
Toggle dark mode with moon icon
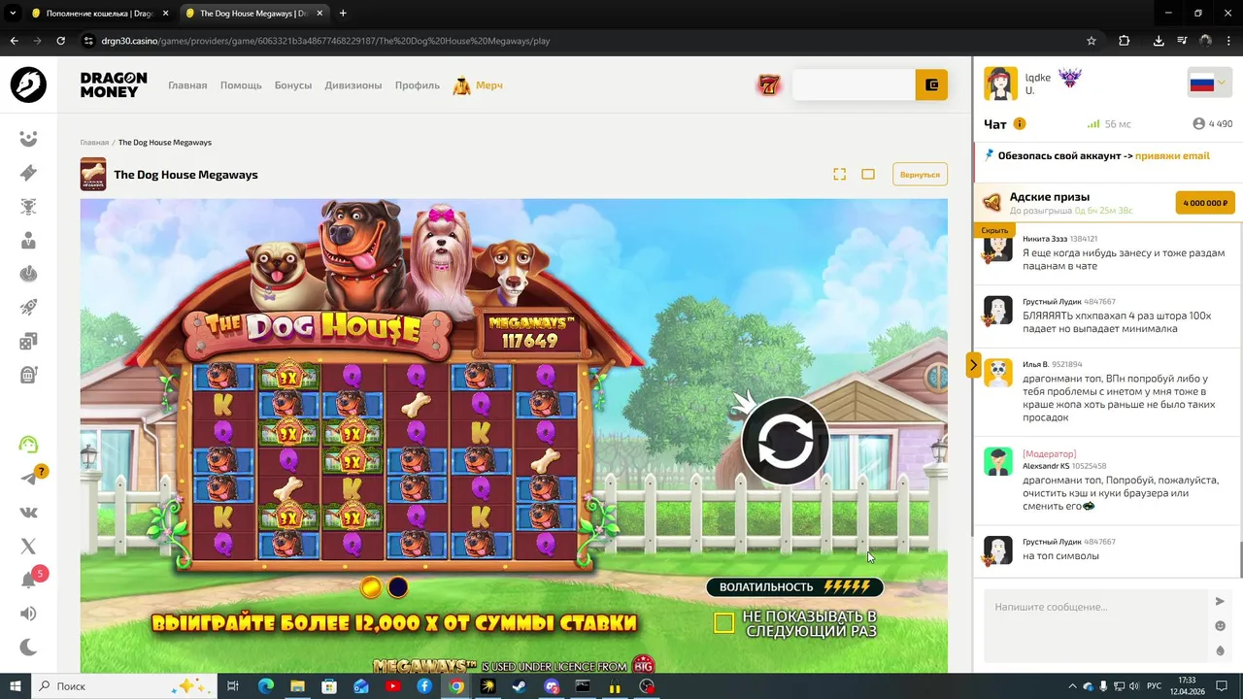click(x=28, y=648)
